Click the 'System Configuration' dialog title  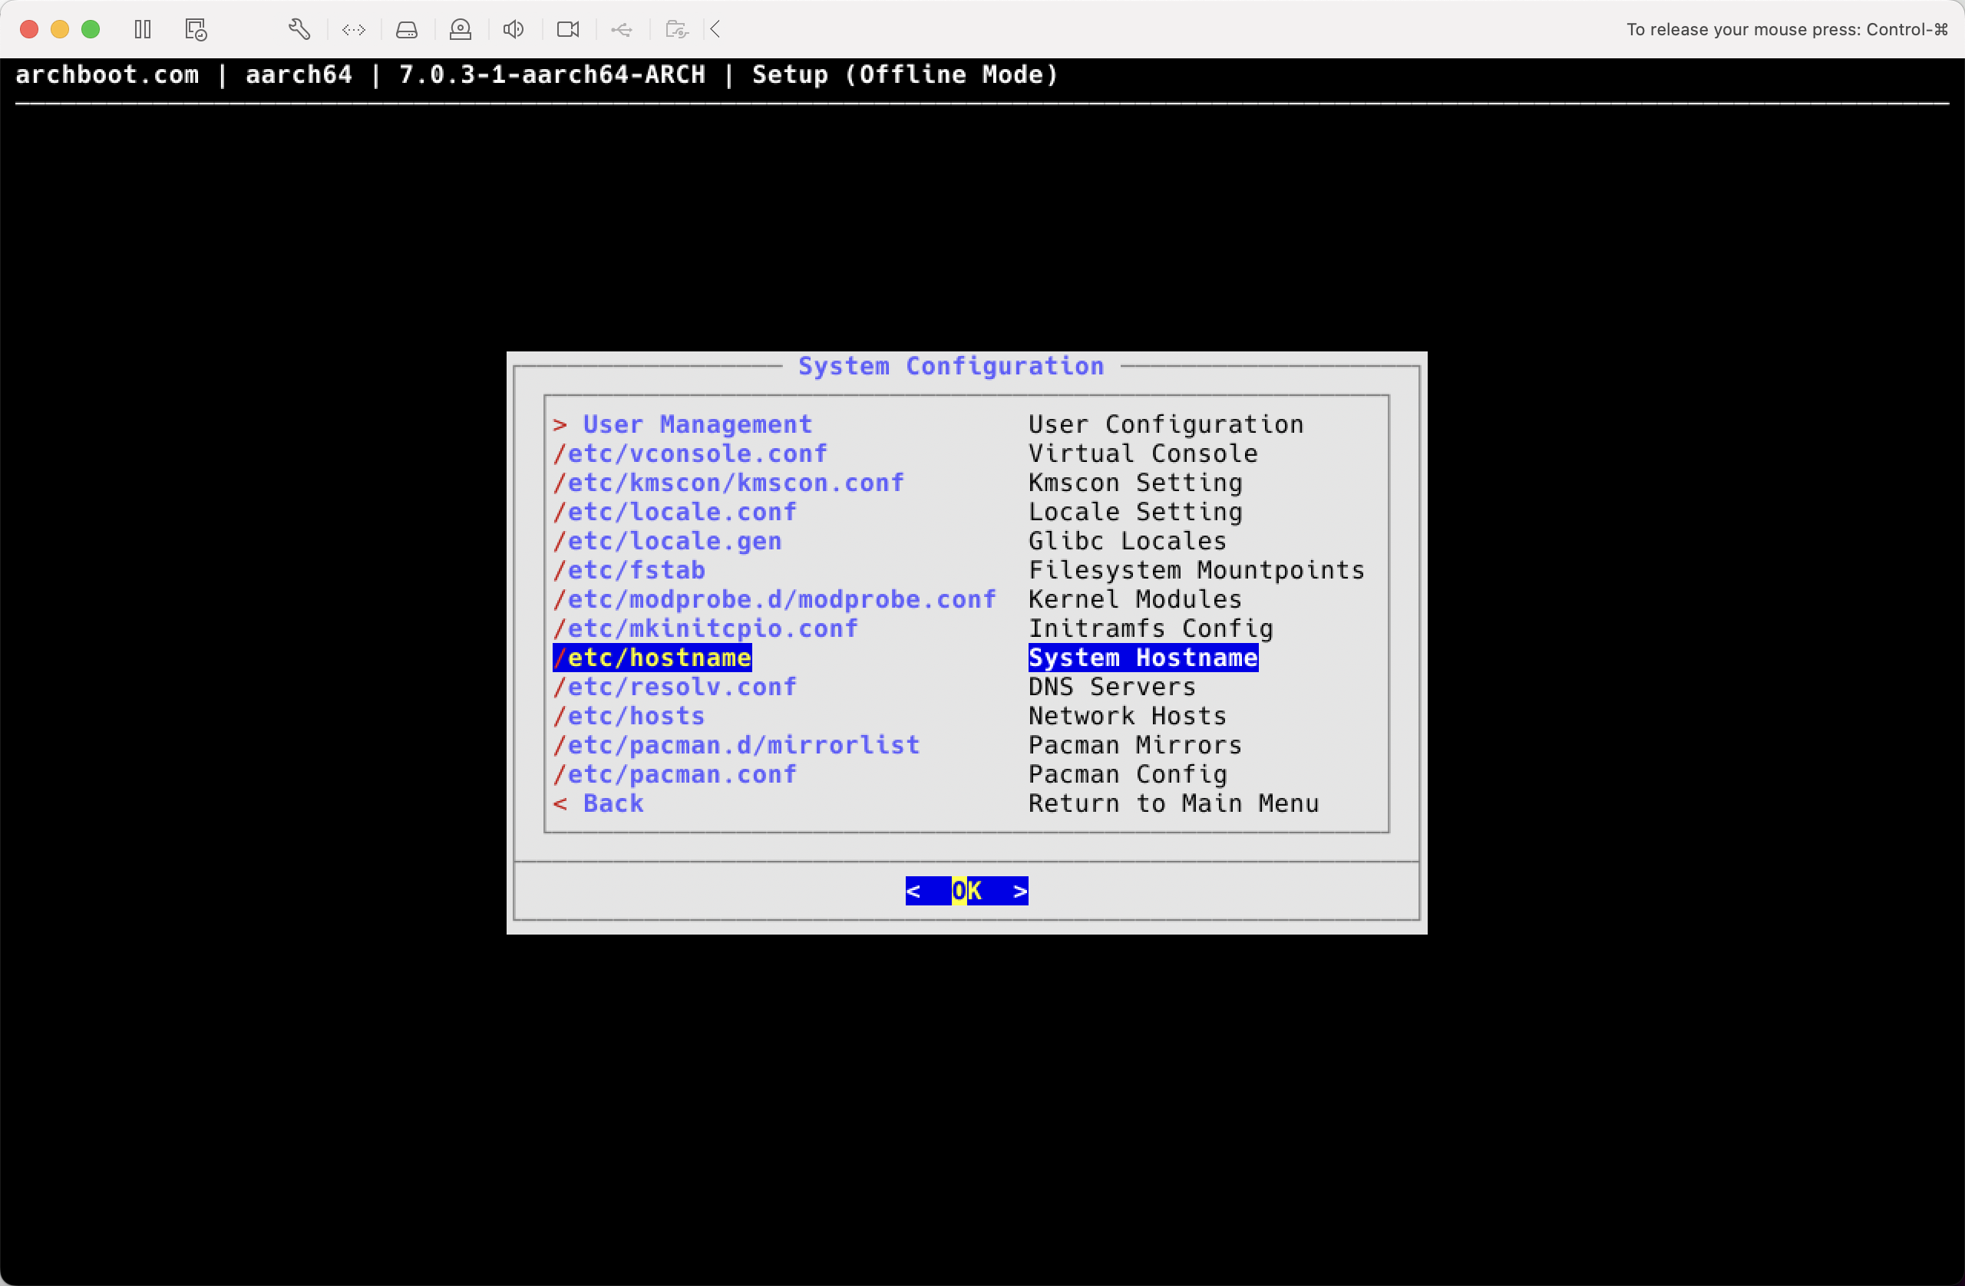[951, 366]
